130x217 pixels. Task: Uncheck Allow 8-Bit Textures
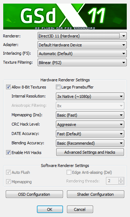coord(8,87)
